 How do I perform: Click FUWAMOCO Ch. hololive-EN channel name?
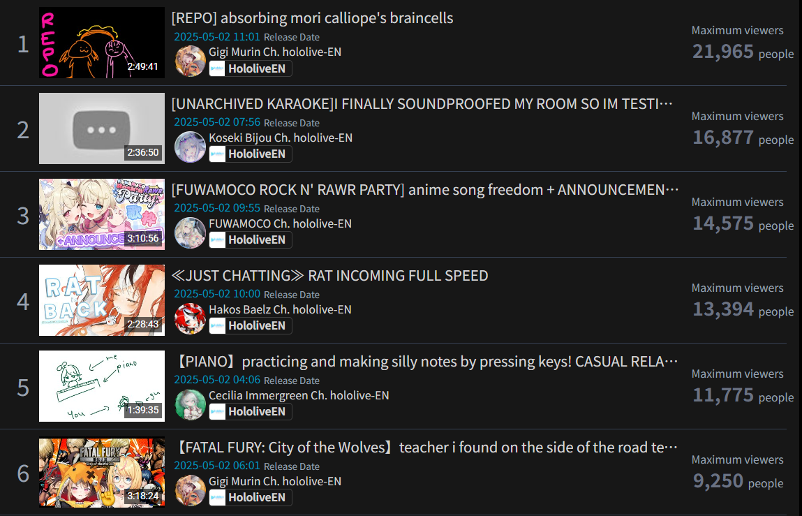281,223
